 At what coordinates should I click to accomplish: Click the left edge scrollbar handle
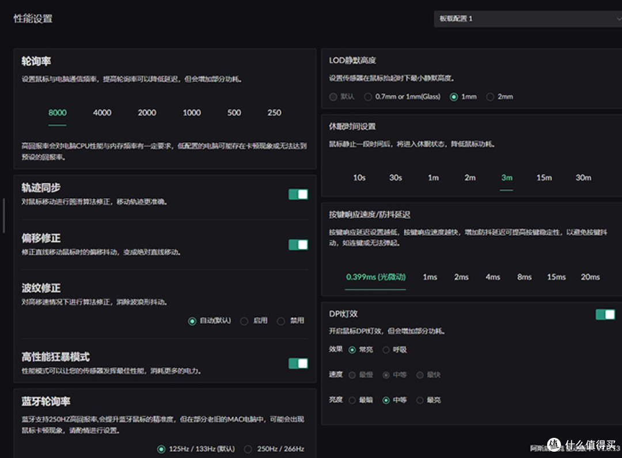coord(3,215)
